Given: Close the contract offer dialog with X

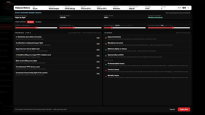Looking at the screenshot, I should (188, 8).
